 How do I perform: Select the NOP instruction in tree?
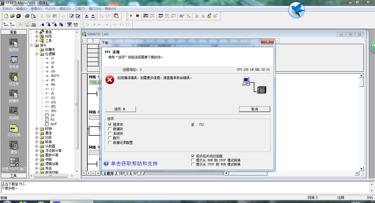54,124
